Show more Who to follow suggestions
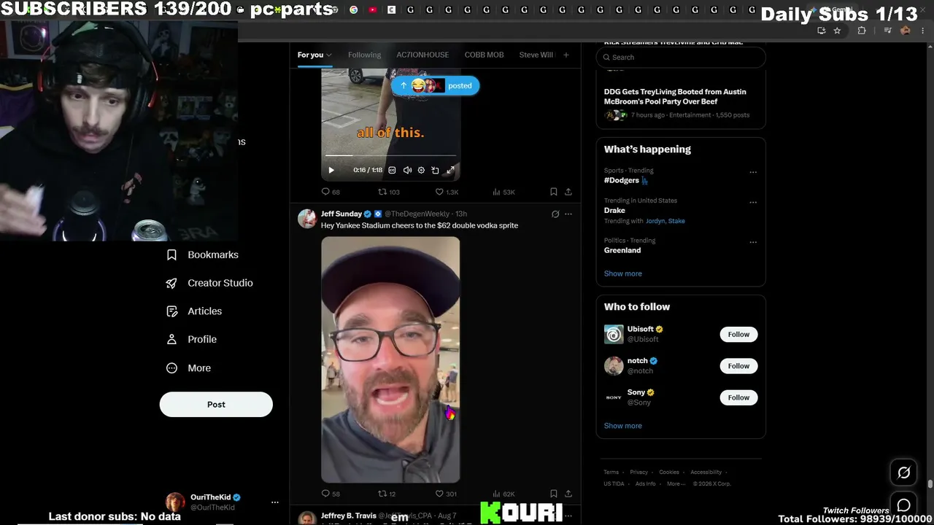 pos(623,426)
